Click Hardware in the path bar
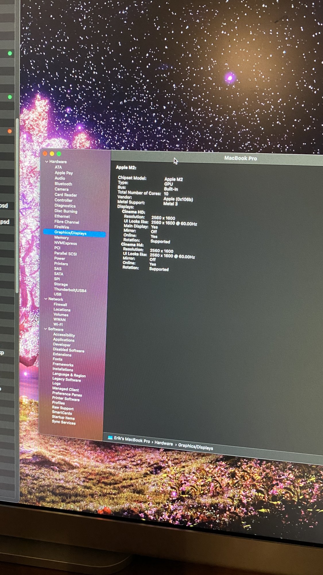This screenshot has height=575, width=323. click(x=164, y=443)
